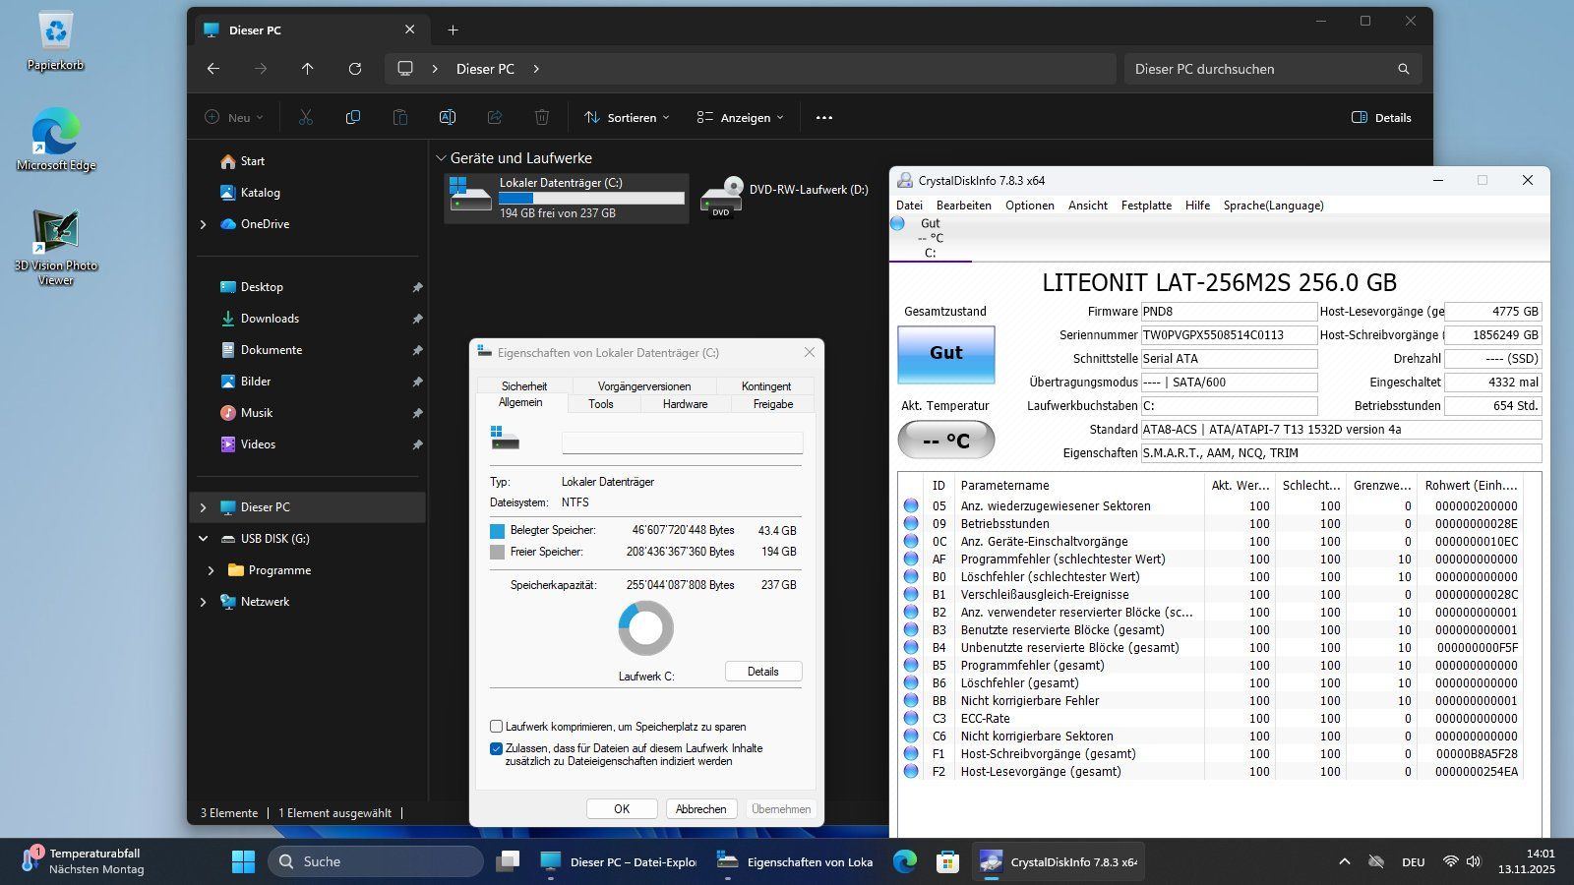Select the DVD-RW-Laufwerk (D:) drive
The height and width of the screenshot is (885, 1574).
point(785,197)
